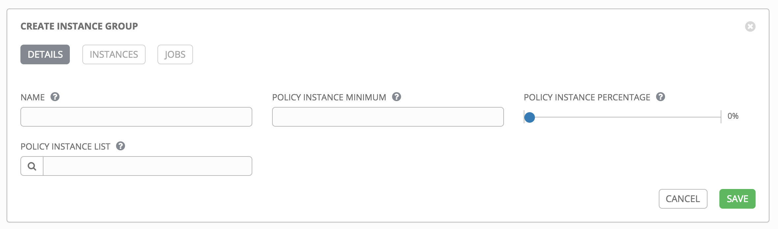The width and height of the screenshot is (778, 229).
Task: Save the new instance group
Action: 737,199
